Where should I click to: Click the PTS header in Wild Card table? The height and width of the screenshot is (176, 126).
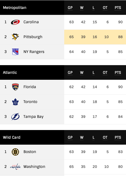tap(118, 138)
